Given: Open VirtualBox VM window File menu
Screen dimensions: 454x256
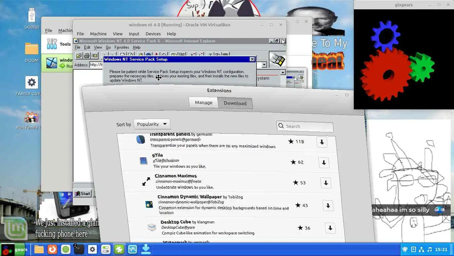Looking at the screenshot, I should tap(80, 34).
